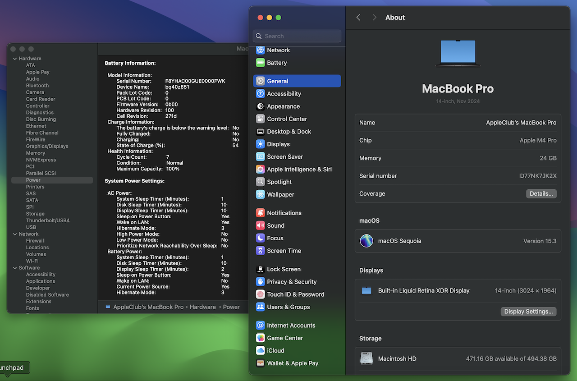Viewport: 577px width, 381px height.
Task: Select Storage in System Information sidebar
Action: (35, 214)
